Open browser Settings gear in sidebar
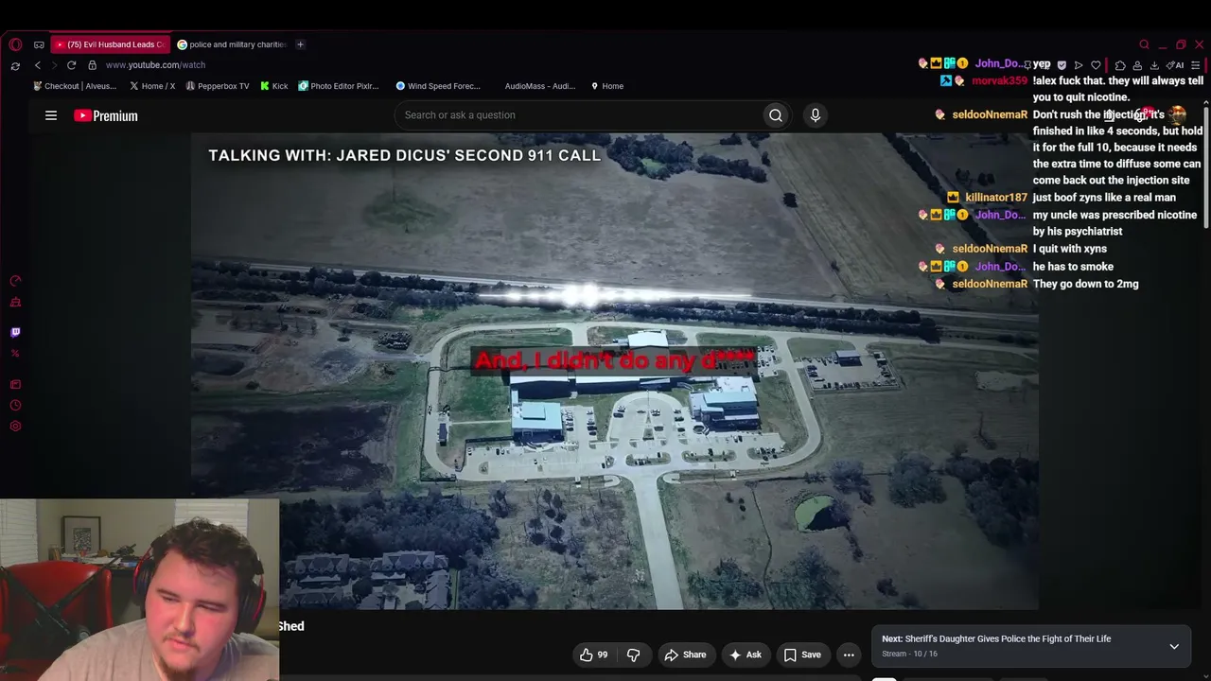The width and height of the screenshot is (1211, 681). point(15,426)
